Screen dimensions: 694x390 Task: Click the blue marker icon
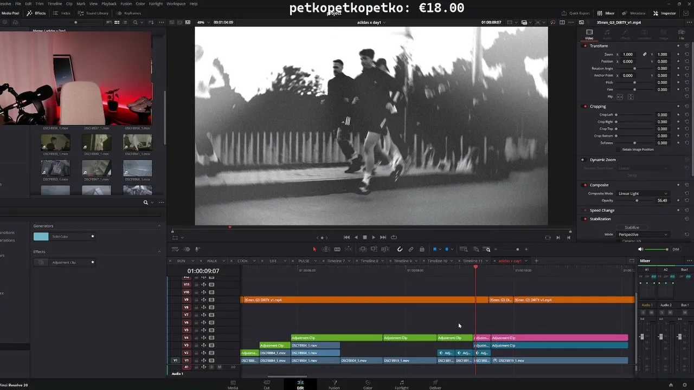447,249
